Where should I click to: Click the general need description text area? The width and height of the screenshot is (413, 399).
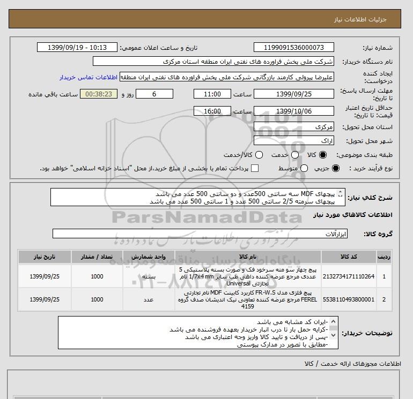point(197,197)
